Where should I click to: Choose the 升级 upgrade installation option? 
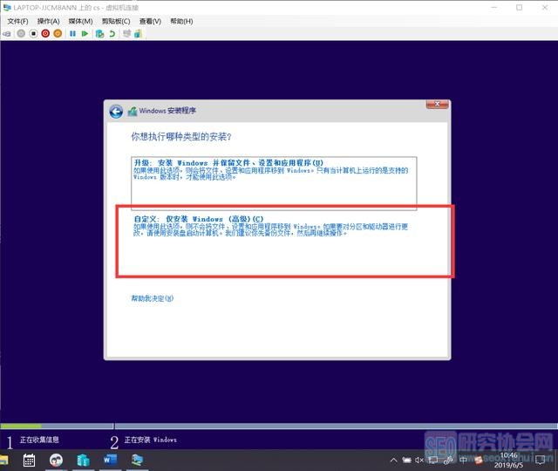click(x=274, y=183)
